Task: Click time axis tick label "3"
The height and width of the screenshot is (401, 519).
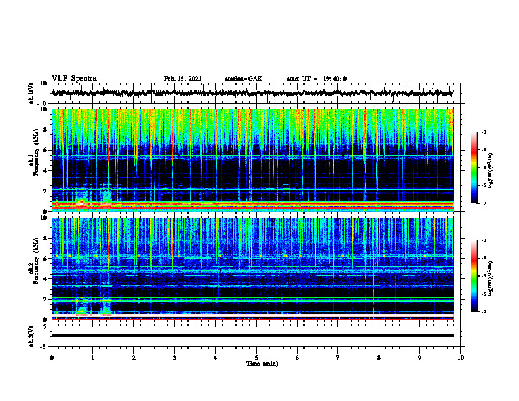Action: (x=174, y=358)
